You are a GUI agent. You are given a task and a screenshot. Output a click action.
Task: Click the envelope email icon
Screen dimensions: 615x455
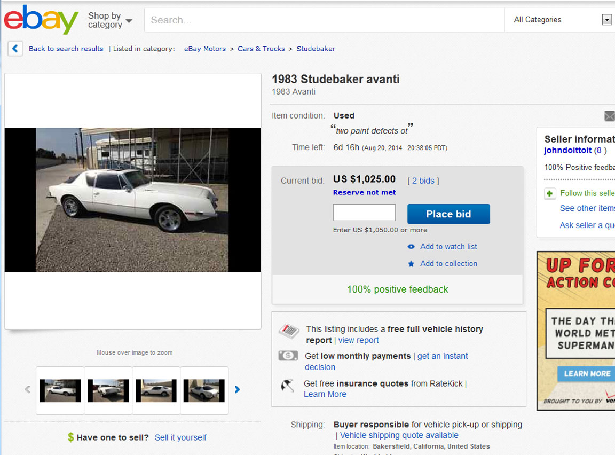coord(610,116)
